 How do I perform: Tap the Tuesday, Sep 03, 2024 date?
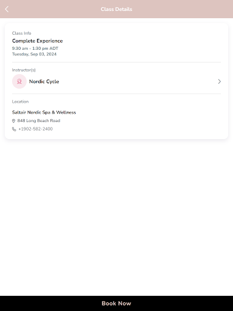[x=34, y=54]
